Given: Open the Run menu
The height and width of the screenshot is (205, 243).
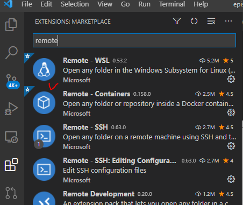Looking at the screenshot, I should (144, 4).
